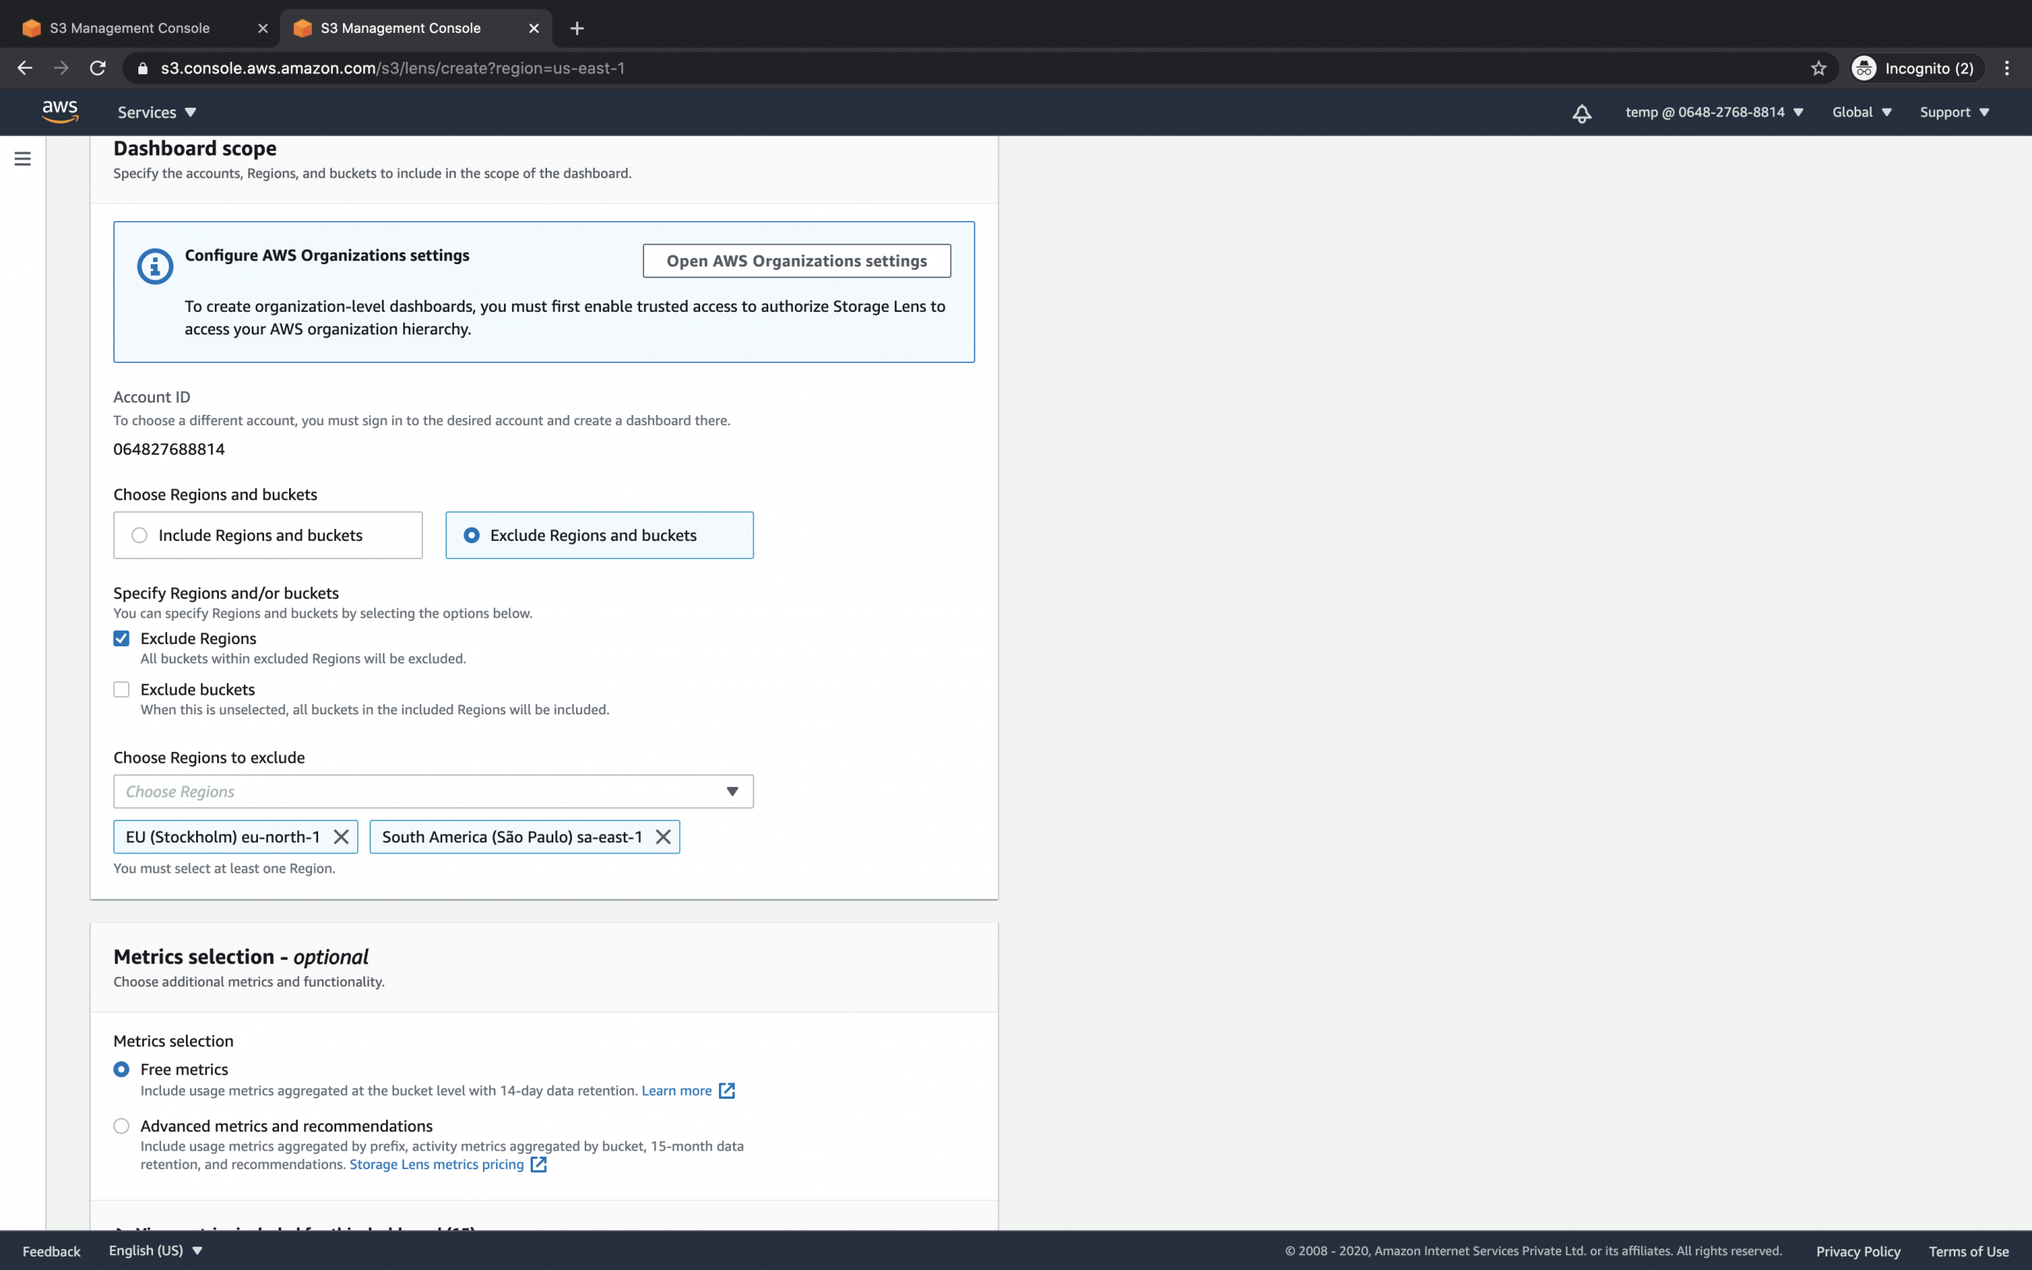
Task: Open the Choose Regions dropdown
Action: 433,791
